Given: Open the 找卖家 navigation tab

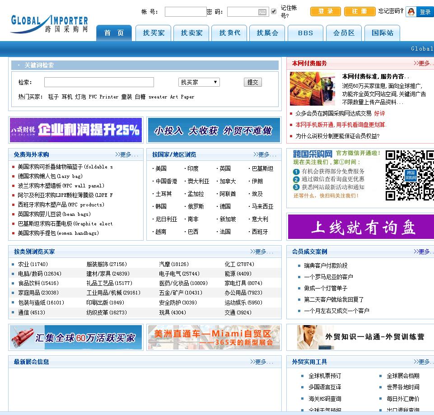Looking at the screenshot, I should [x=191, y=33].
